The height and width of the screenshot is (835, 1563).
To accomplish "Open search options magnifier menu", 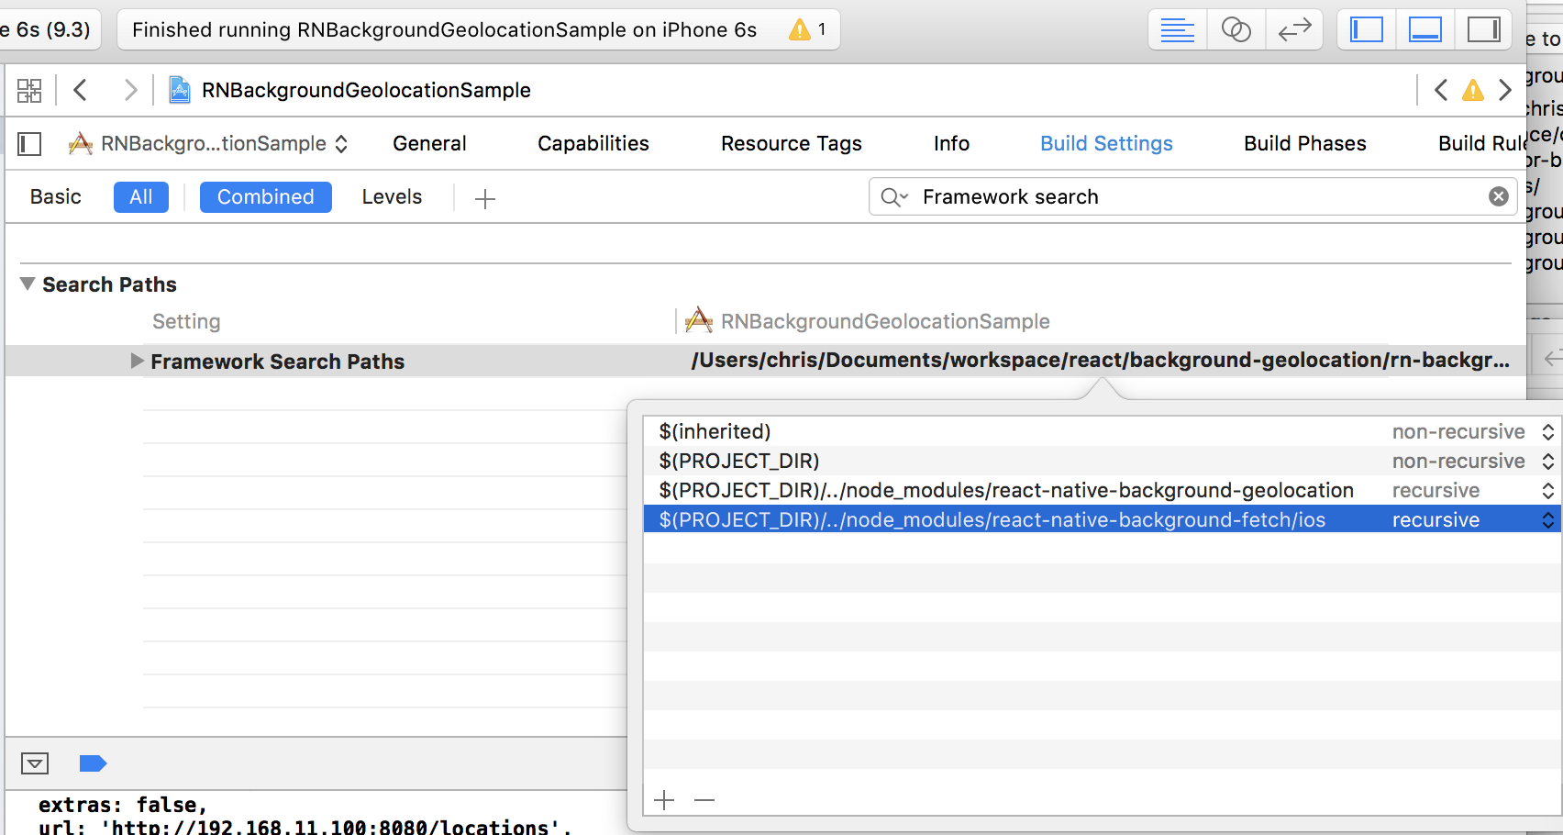I will pyautogui.click(x=894, y=197).
